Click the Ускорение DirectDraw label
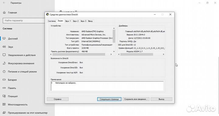The image size is (219, 116). [68, 63]
